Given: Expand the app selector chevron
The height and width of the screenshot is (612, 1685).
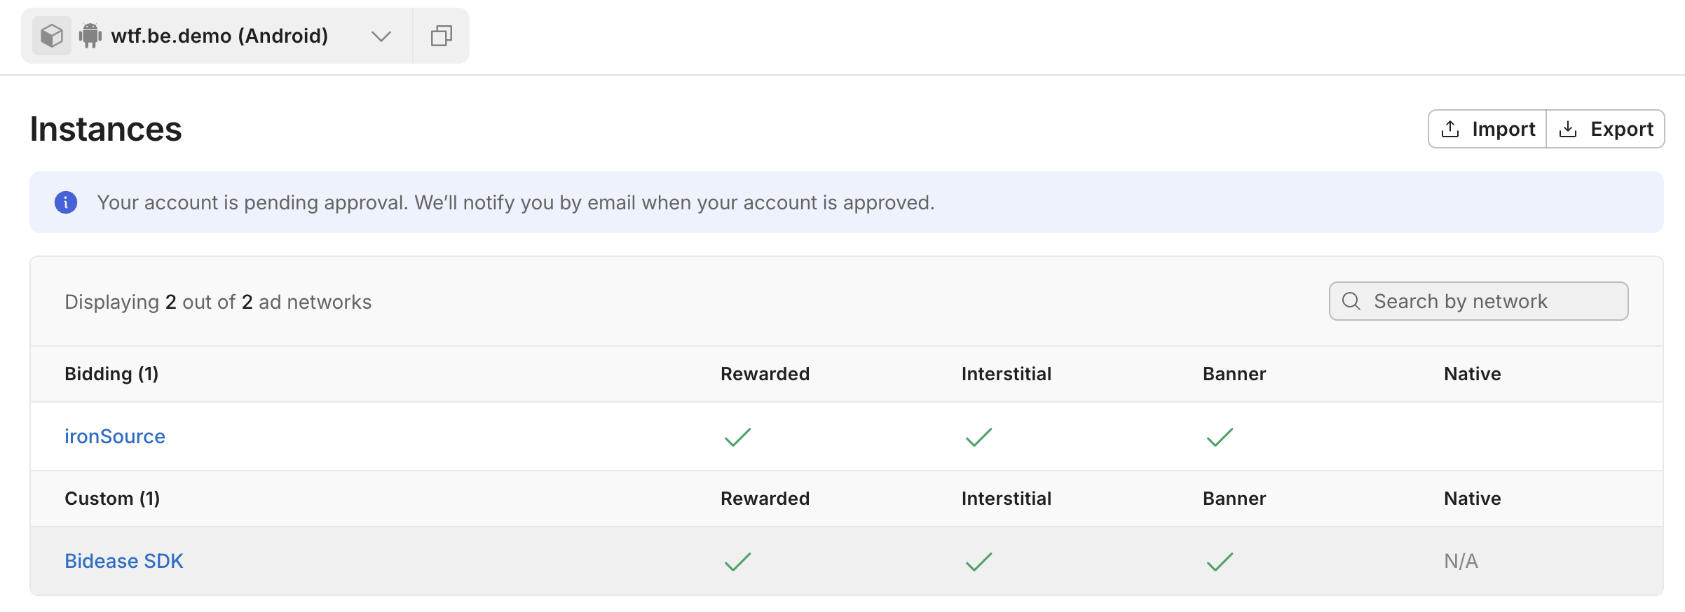Looking at the screenshot, I should click(381, 36).
